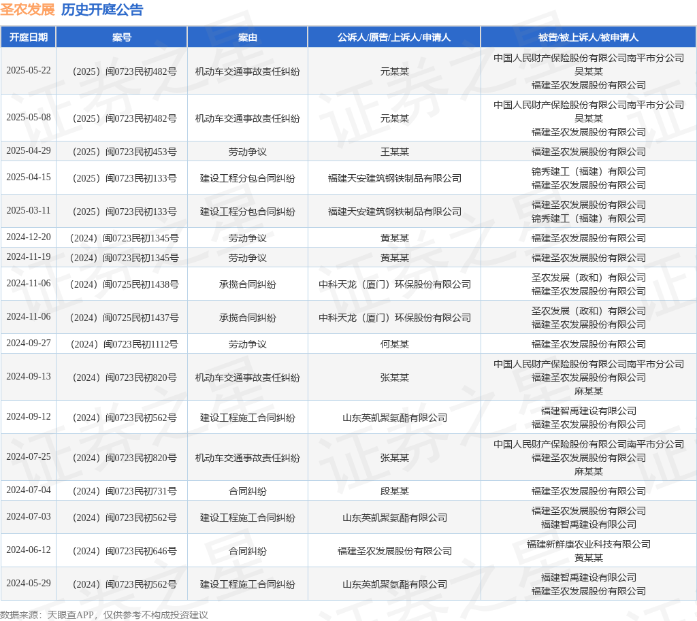
Task: Click defendant 福建新鲜康农业科技有限公司
Action: pos(589,544)
